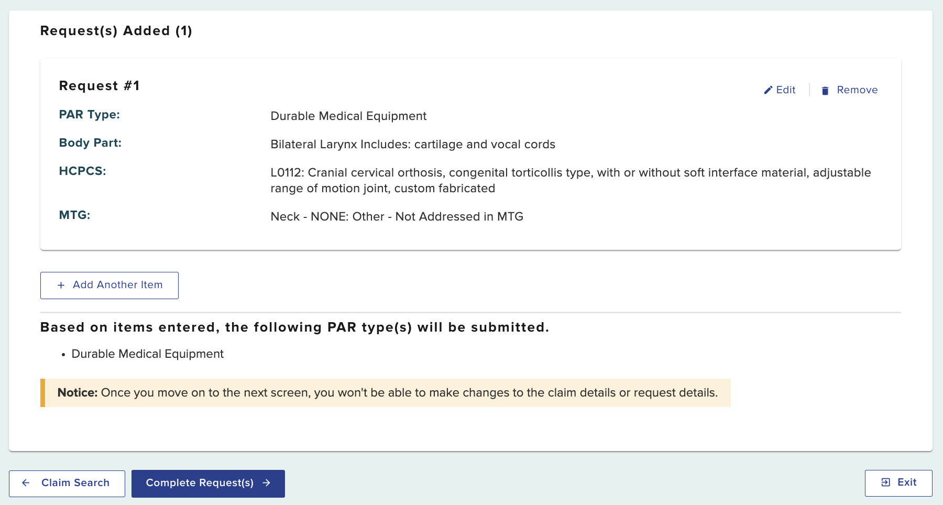The image size is (943, 505).
Task: Exit the request form
Action: [x=898, y=483]
